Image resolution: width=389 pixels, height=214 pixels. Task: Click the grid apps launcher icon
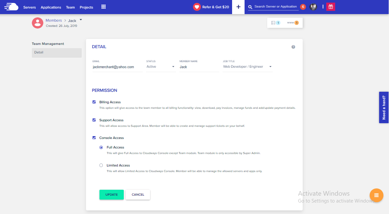[103, 7]
